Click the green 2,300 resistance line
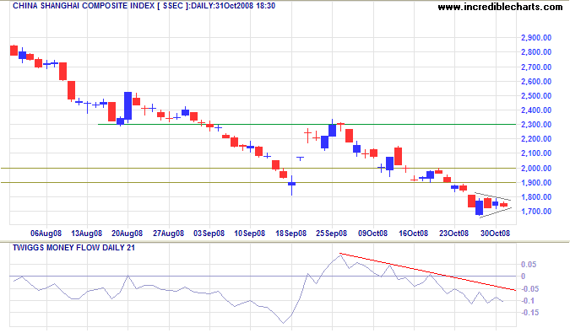Screen dimensions: 570x333 click(x=307, y=125)
